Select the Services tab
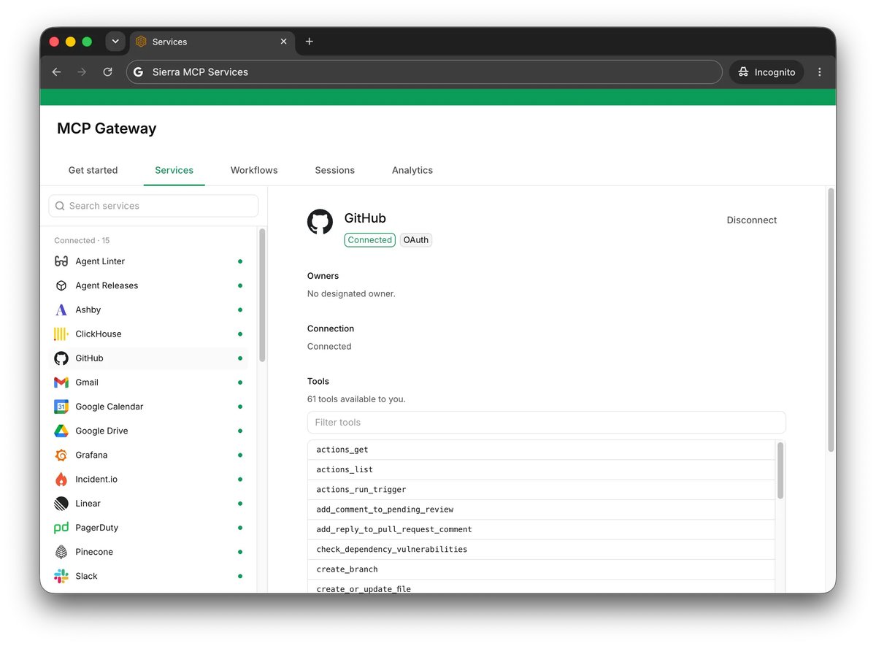 (x=174, y=170)
